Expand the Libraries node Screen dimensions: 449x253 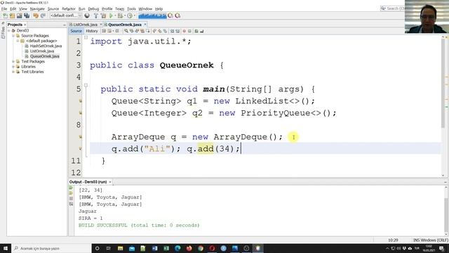coord(13,67)
